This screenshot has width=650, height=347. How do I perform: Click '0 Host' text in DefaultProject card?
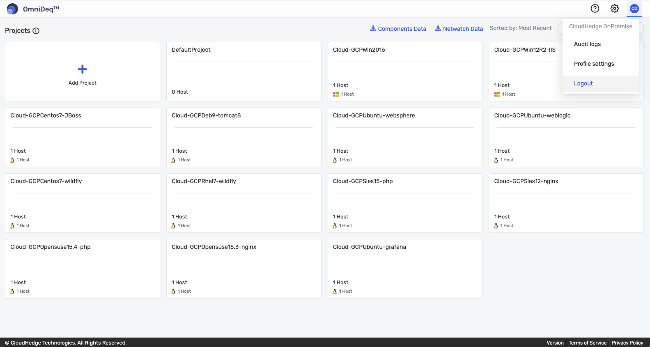pyautogui.click(x=180, y=92)
